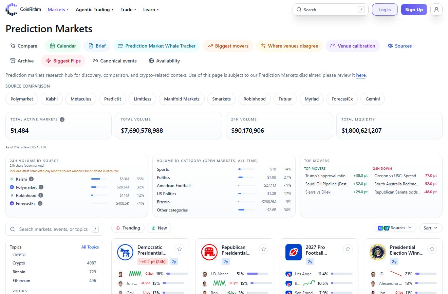
Task: Click the presidential seal icon
Action: point(378,252)
